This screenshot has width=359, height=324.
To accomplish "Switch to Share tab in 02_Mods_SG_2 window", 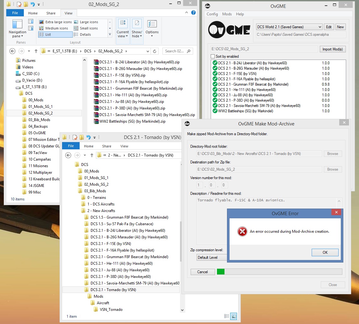I will click(51, 13).
